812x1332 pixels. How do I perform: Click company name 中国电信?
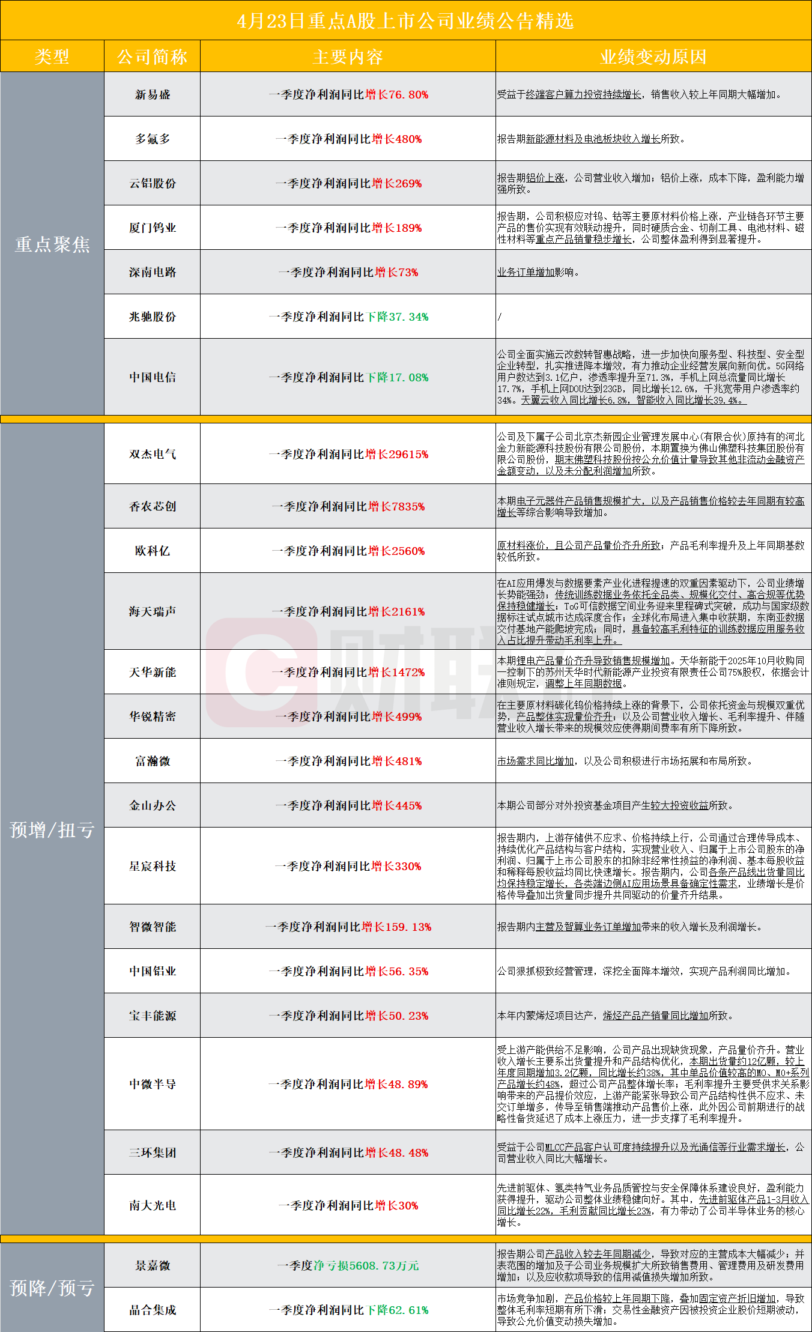[x=153, y=377]
